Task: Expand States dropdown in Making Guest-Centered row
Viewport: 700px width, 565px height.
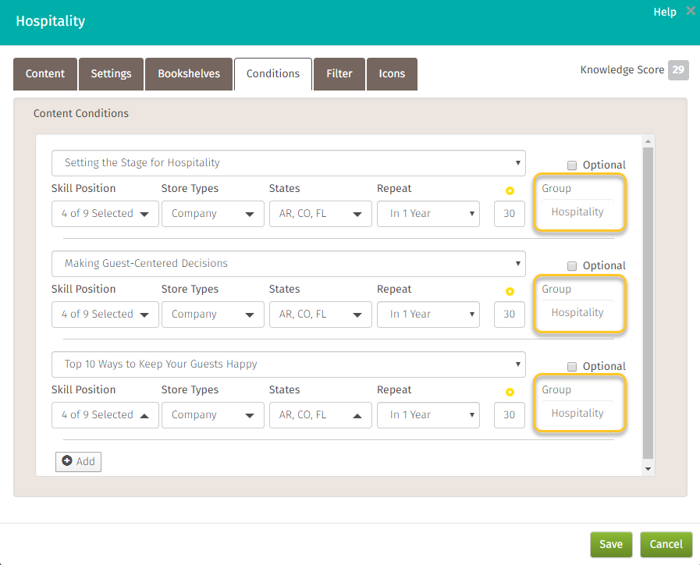Action: [x=321, y=314]
